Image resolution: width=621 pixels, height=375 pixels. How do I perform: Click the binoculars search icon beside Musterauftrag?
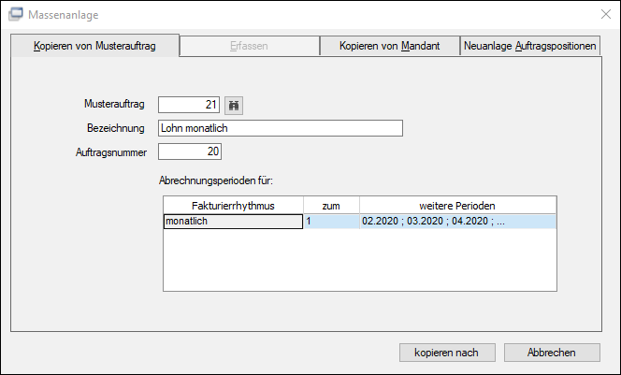234,106
